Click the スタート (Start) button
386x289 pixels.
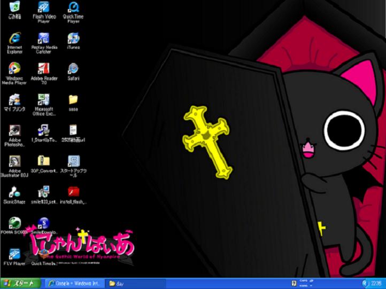pyautogui.click(x=20, y=284)
